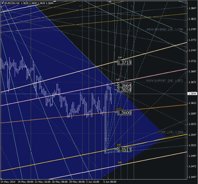The height and width of the screenshot is (184, 198).
Task: Click the 26 May 08:00 date label
Action: 60,182
